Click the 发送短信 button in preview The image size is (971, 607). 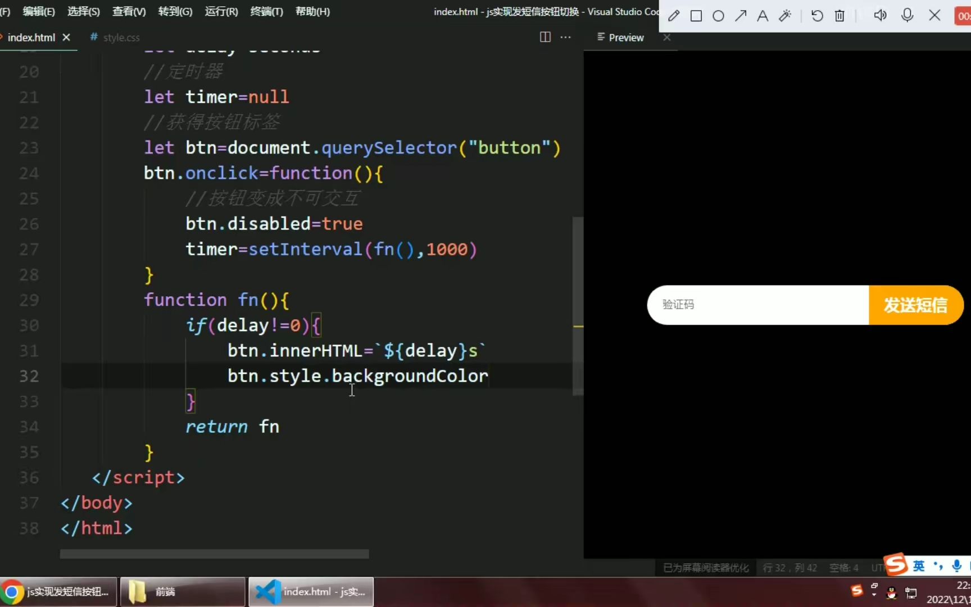pyautogui.click(x=916, y=305)
